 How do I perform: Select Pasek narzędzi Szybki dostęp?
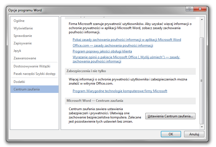click(34, 74)
